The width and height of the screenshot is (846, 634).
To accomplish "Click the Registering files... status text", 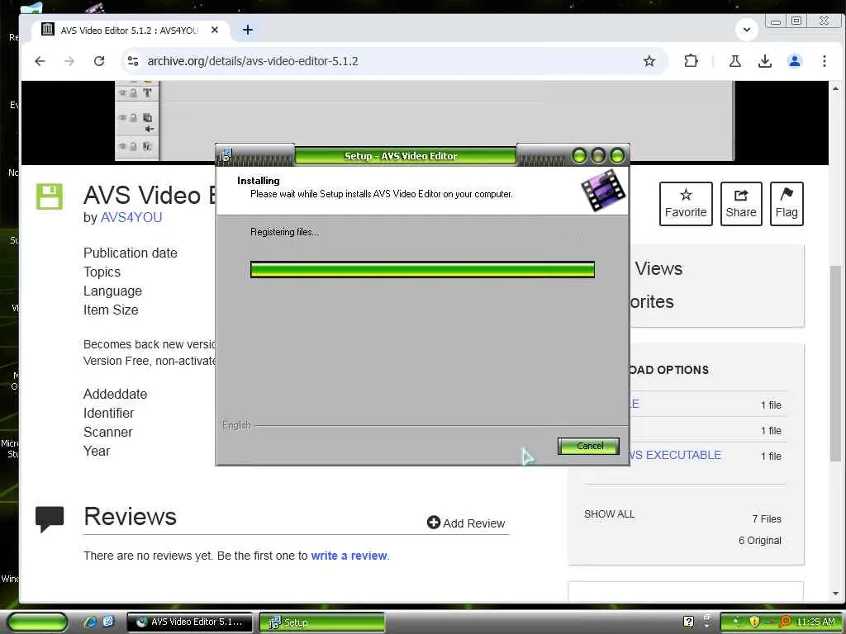I will click(284, 232).
